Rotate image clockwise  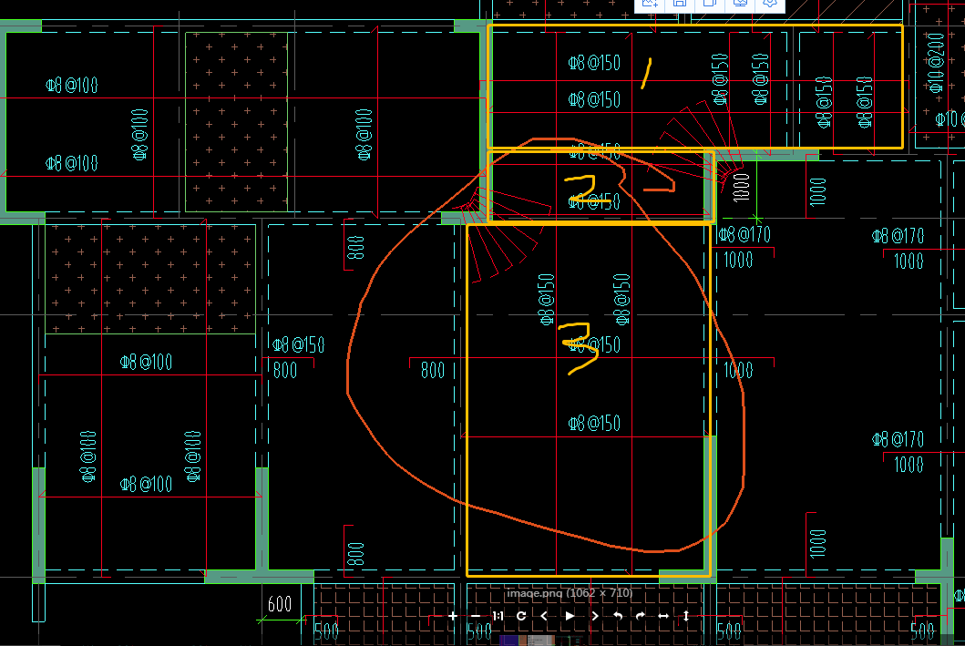(x=641, y=616)
